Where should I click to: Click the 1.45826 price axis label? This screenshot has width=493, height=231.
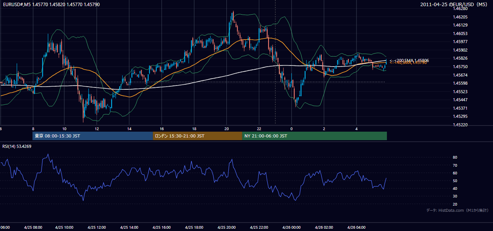[460, 58]
